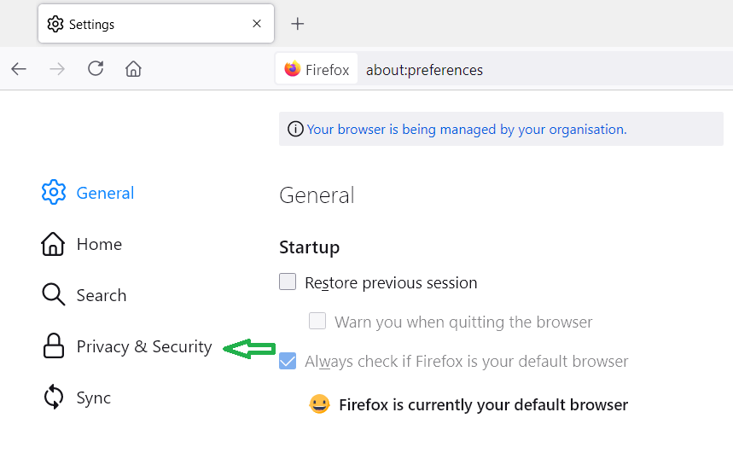Click the back navigation arrow
Screen dimensions: 733x476
tap(19, 69)
